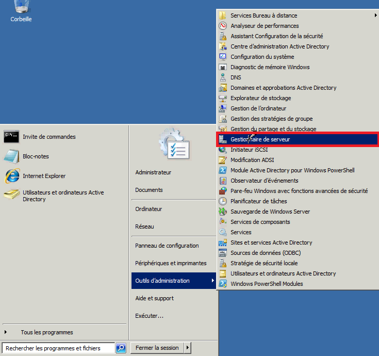The height and width of the screenshot is (356, 379).
Task: Click the Rechercher les programmes et fichiers field
Action: pyautogui.click(x=58, y=348)
